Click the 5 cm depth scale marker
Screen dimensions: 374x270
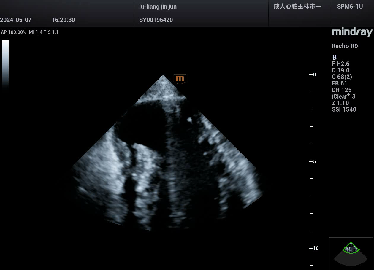pyautogui.click(x=313, y=161)
